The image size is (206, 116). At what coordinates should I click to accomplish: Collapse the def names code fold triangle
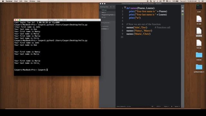click(125, 8)
